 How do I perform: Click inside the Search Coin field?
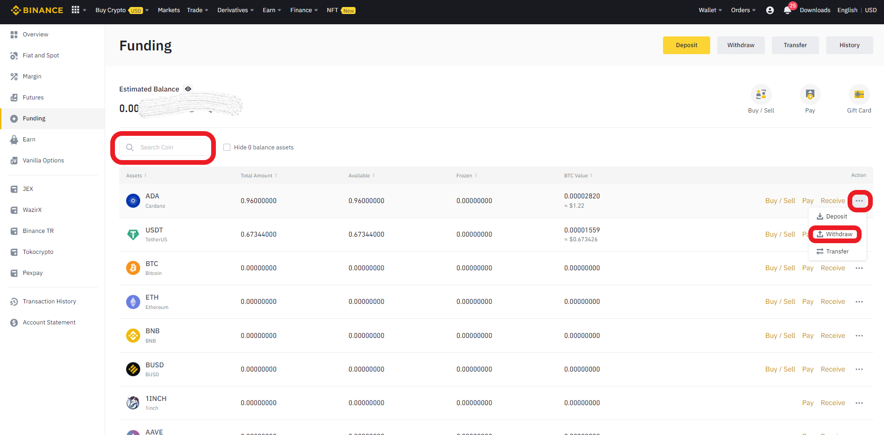(164, 147)
